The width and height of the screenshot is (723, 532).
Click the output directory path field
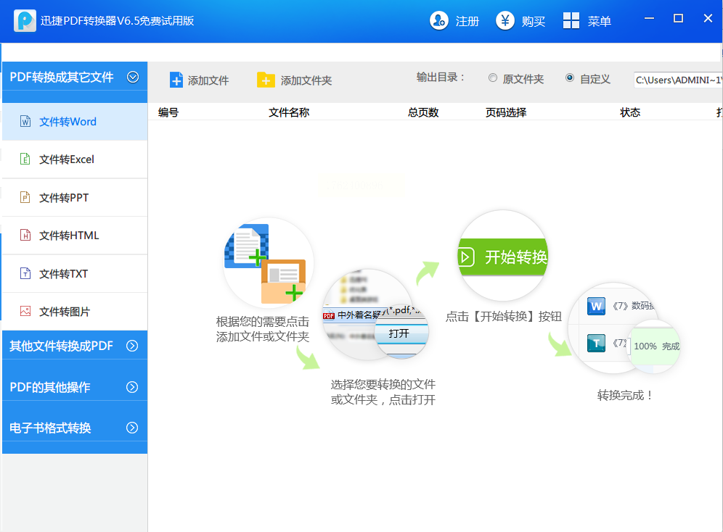point(677,80)
